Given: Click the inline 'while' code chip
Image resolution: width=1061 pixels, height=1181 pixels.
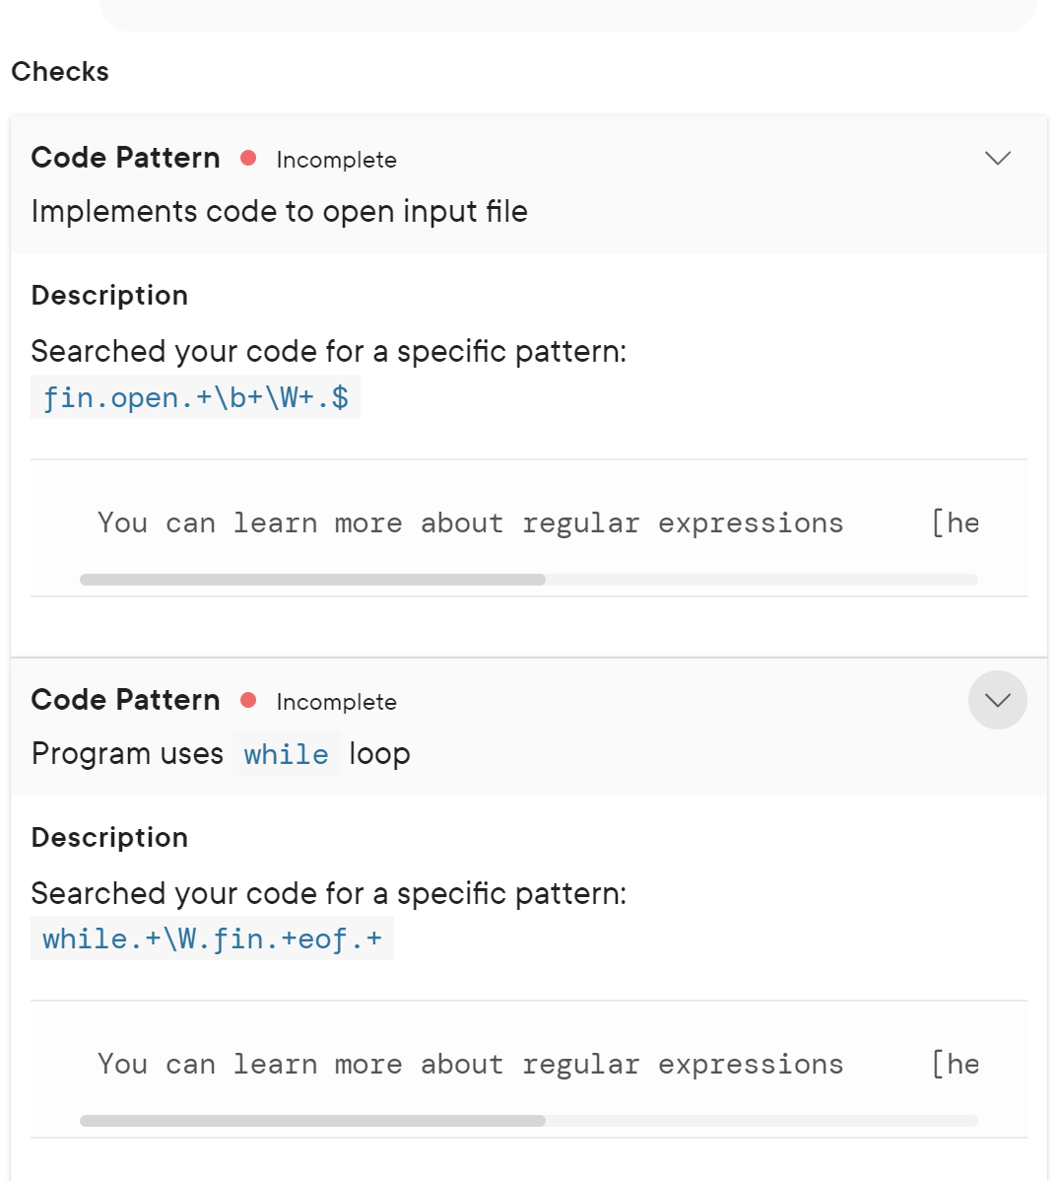Looking at the screenshot, I should tap(286, 754).
